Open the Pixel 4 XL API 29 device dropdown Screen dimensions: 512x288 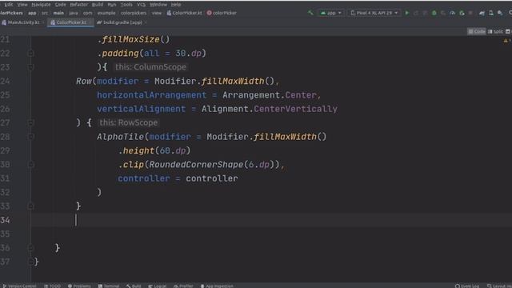[x=374, y=13]
